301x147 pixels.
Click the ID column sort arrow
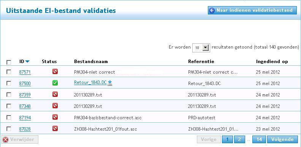(27, 62)
